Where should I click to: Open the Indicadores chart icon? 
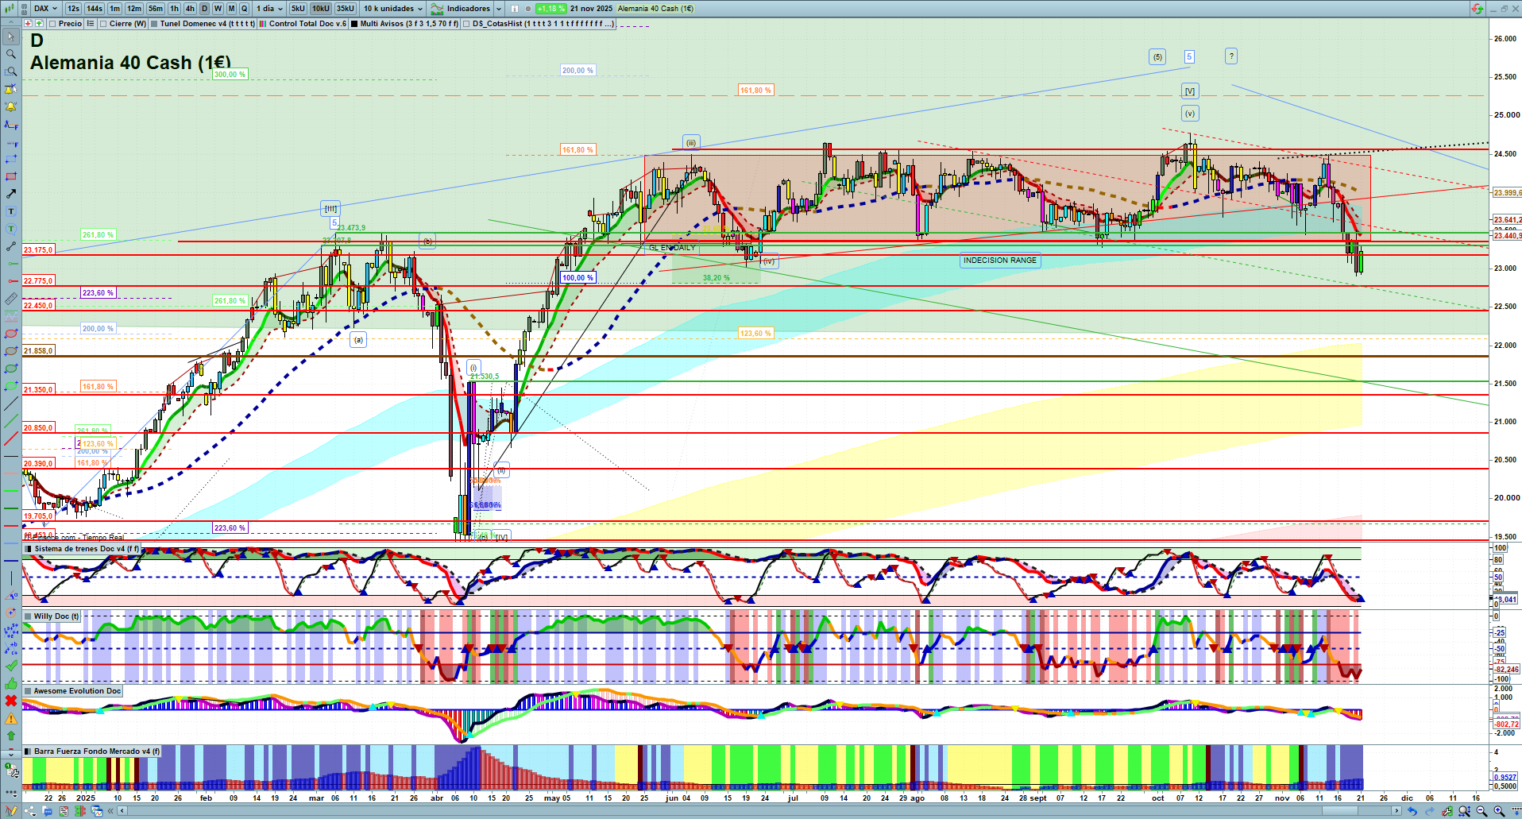click(437, 9)
